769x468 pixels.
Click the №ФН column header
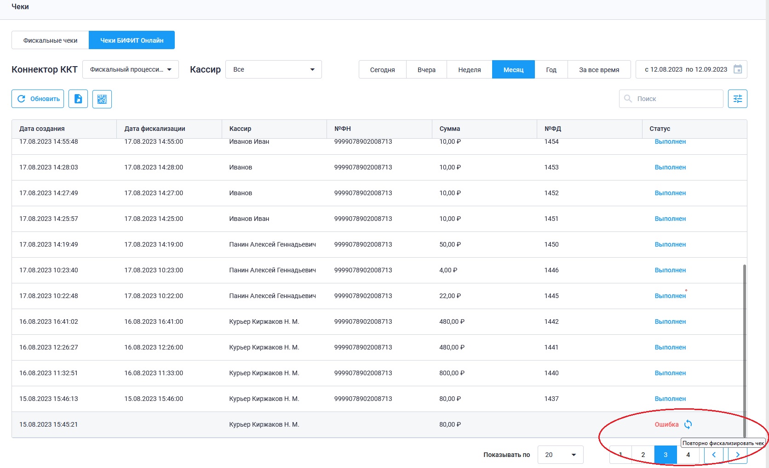click(379, 129)
